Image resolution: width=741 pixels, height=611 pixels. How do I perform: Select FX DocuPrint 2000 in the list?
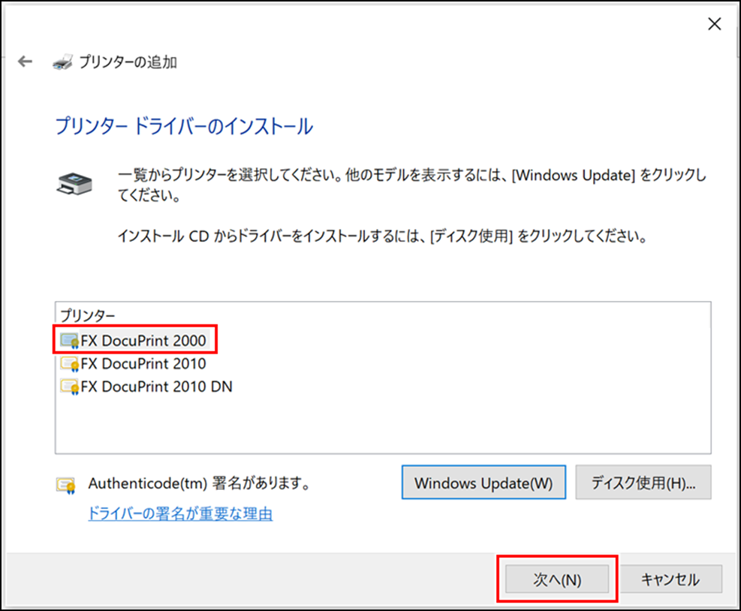pyautogui.click(x=143, y=340)
